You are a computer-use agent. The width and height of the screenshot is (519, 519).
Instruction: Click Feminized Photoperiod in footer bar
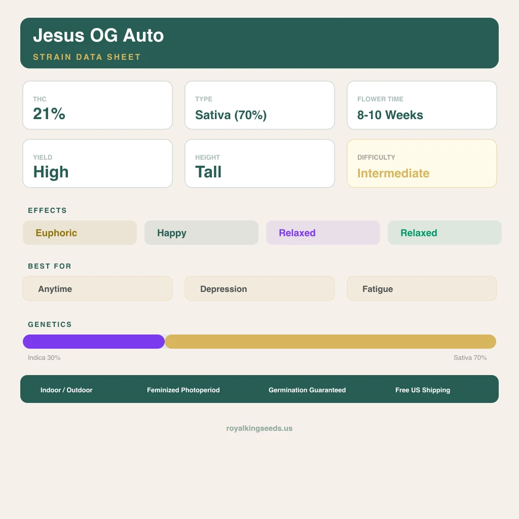coord(183,390)
